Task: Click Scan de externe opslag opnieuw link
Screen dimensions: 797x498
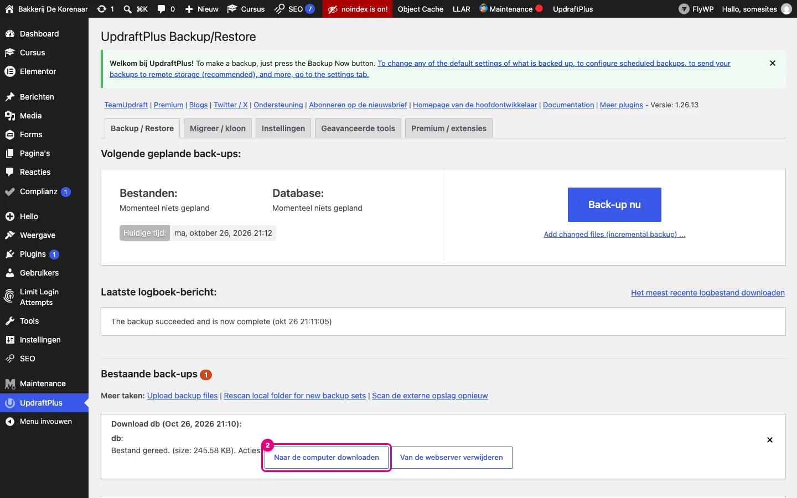Action: [x=430, y=396]
